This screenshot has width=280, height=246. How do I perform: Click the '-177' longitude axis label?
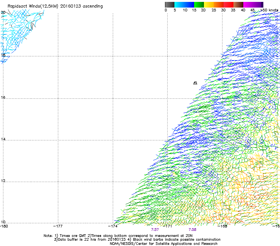pos(58,226)
